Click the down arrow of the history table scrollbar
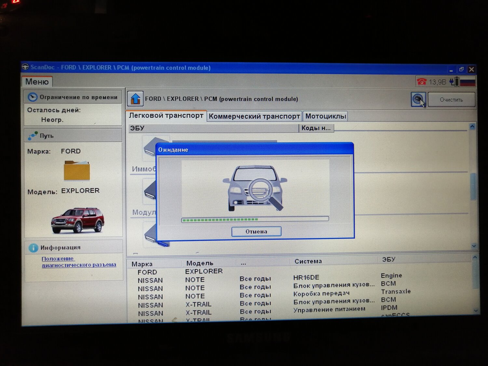The height and width of the screenshot is (366, 488). [x=476, y=311]
